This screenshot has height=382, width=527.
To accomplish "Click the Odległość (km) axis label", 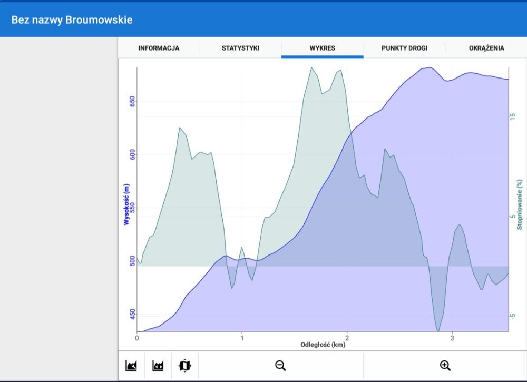I will point(323,345).
